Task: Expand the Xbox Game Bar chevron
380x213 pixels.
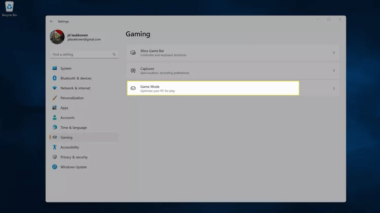Action: [x=334, y=52]
